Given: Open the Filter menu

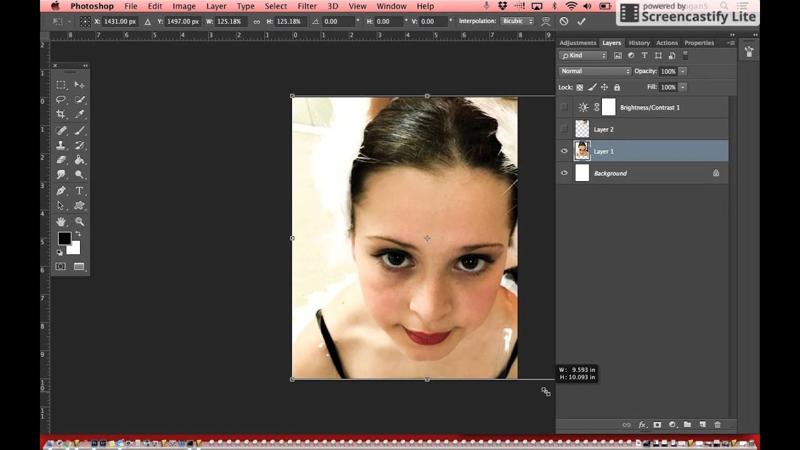Looking at the screenshot, I should click(x=307, y=6).
